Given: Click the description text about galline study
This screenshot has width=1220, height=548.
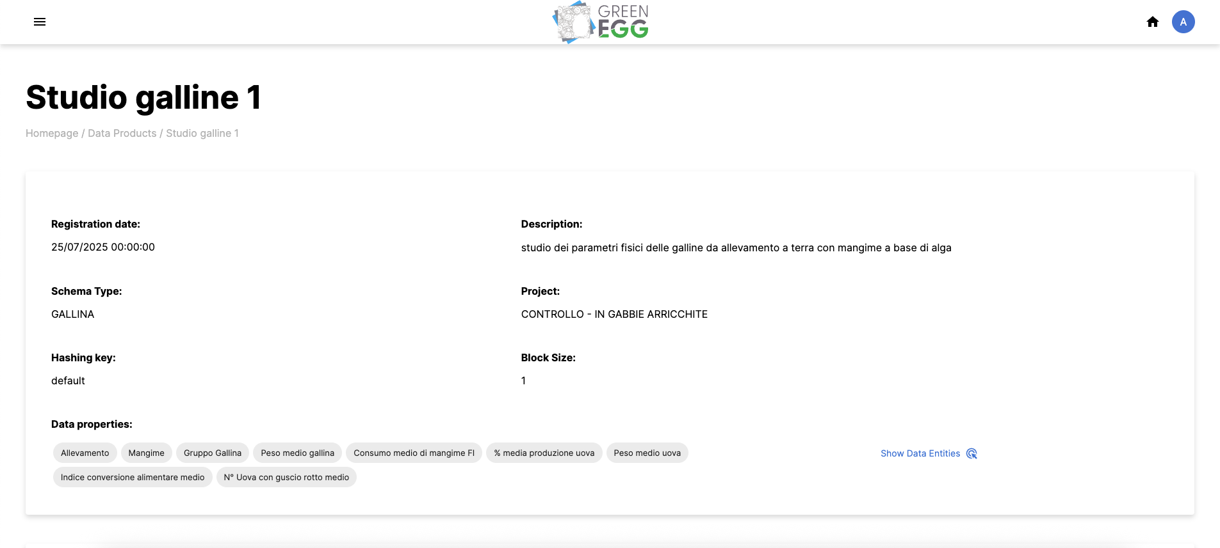Looking at the screenshot, I should (x=736, y=247).
